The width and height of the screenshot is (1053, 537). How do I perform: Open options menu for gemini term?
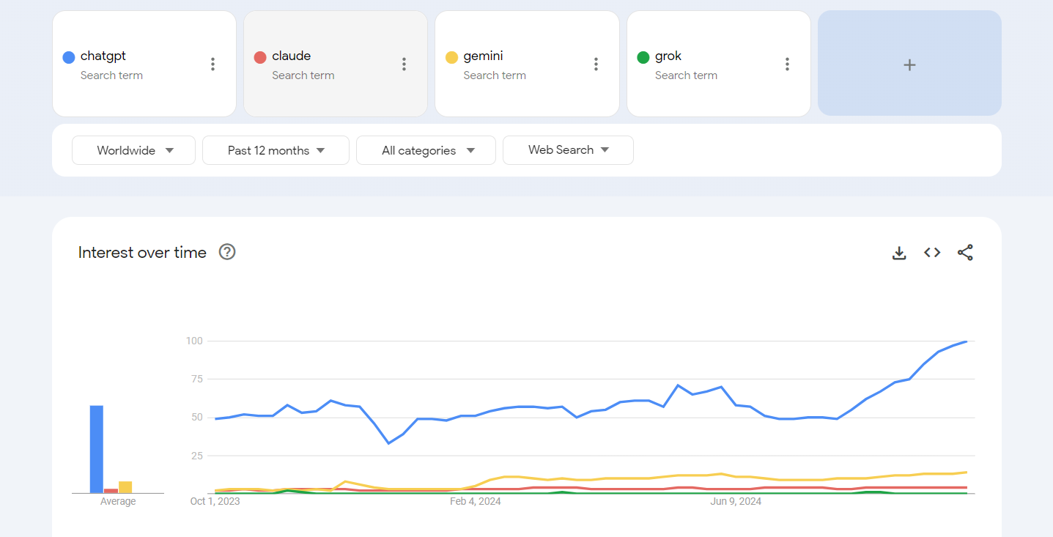click(x=596, y=64)
